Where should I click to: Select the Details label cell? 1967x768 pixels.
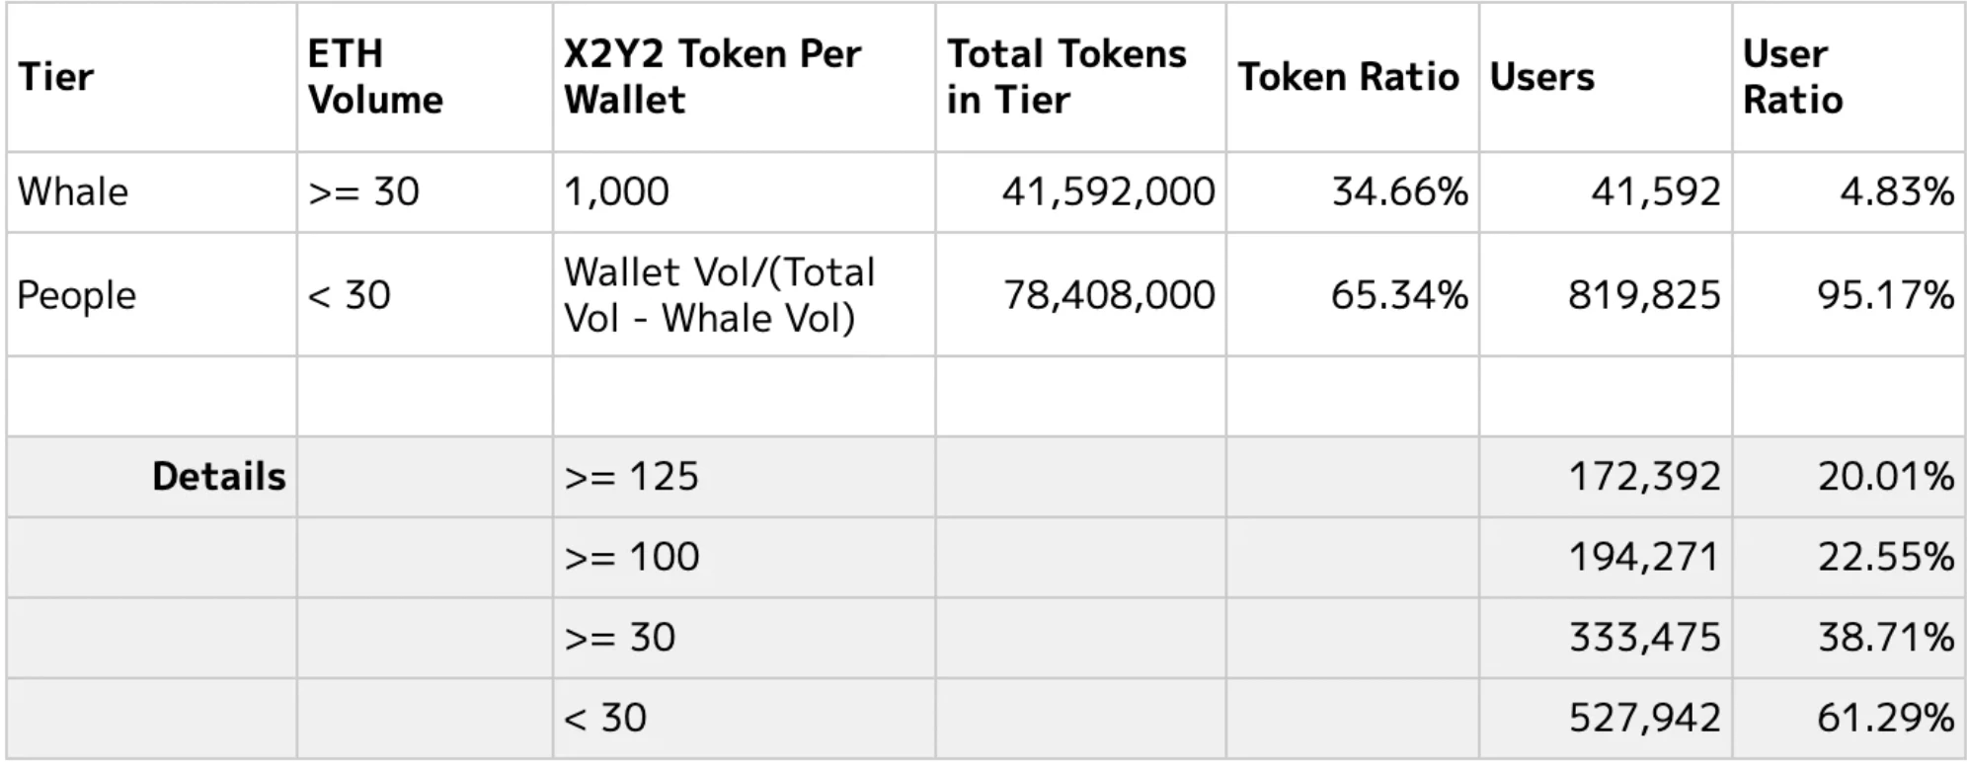coord(218,477)
